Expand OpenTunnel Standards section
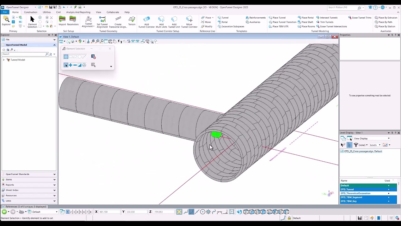Screen dimensions: 401x226 [29, 174]
